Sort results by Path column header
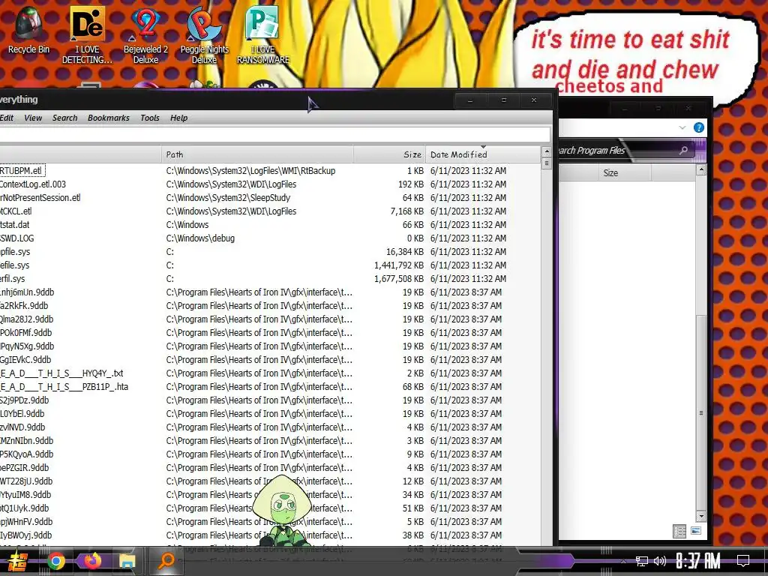 (x=257, y=154)
